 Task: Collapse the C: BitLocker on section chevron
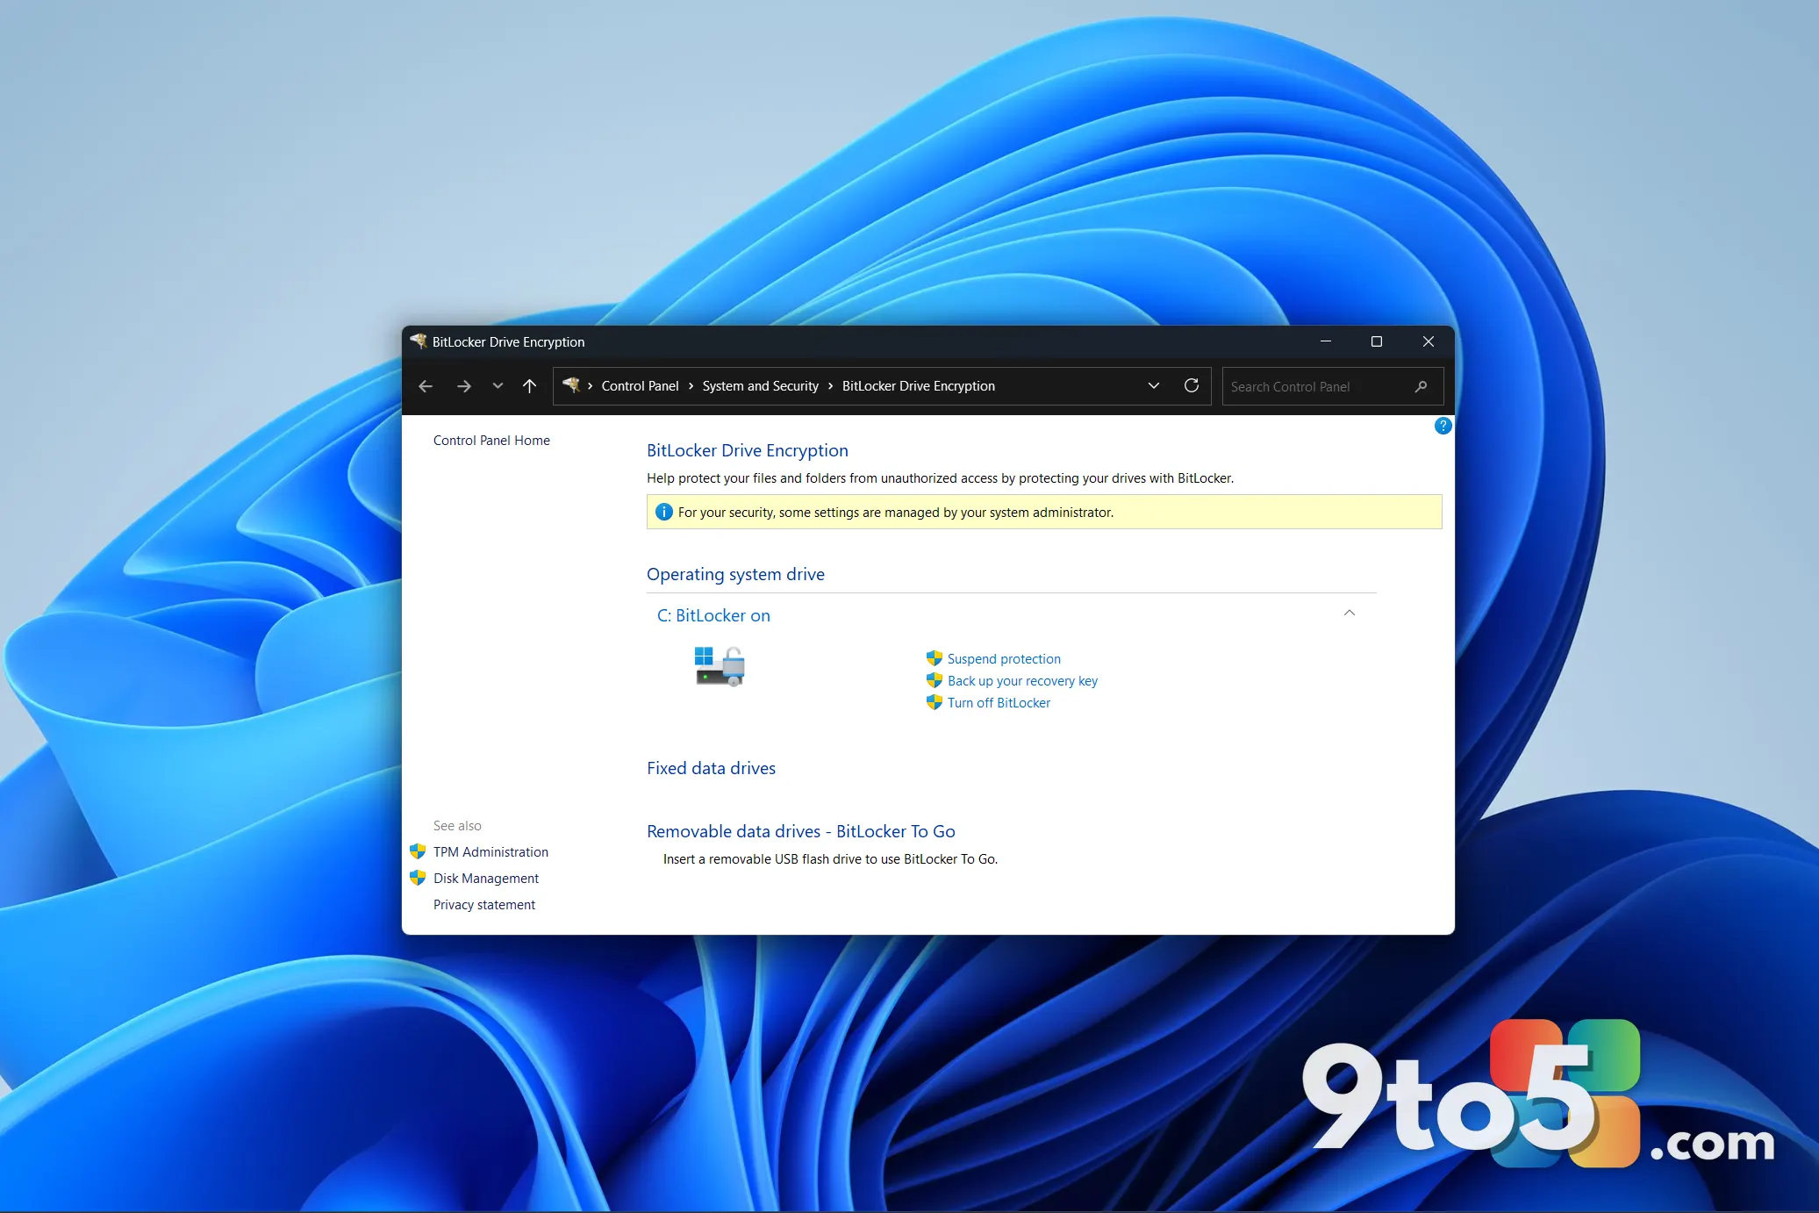click(x=1350, y=614)
